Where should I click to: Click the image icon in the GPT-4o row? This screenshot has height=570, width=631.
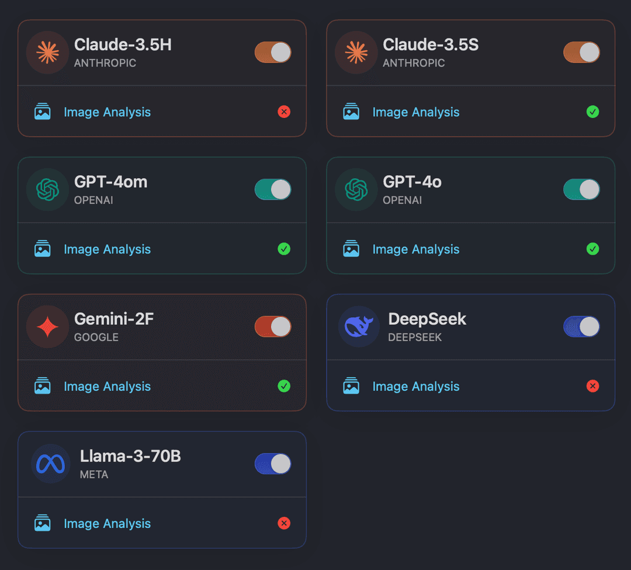point(351,249)
